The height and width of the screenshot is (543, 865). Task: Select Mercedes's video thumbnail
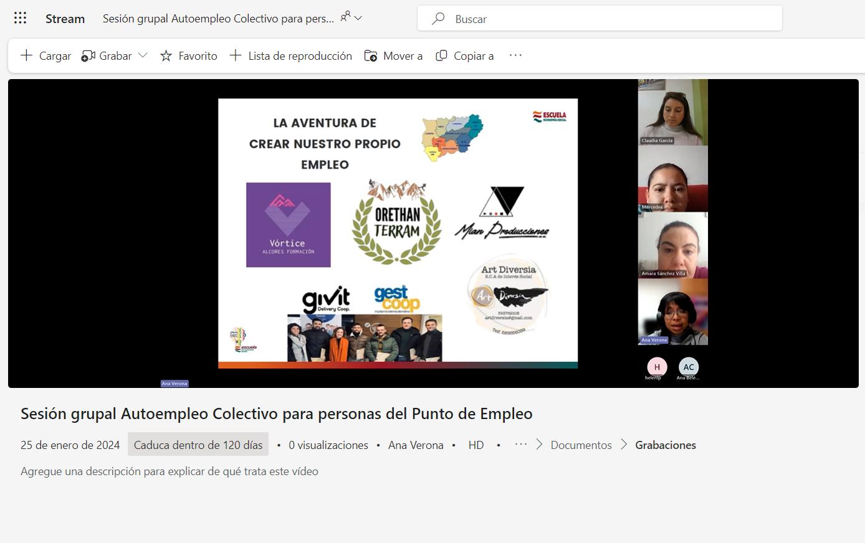tap(673, 179)
